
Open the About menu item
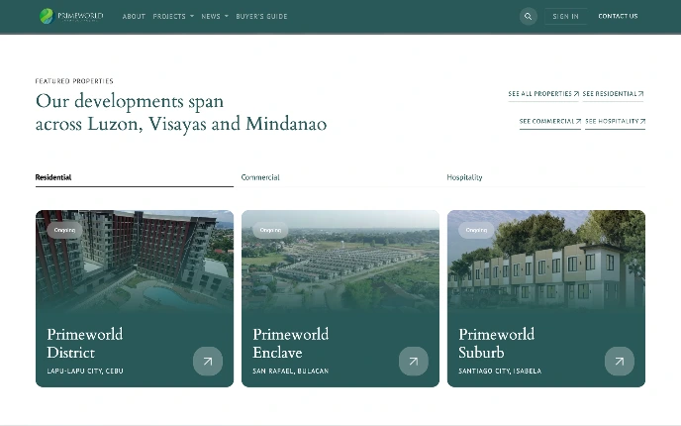click(134, 17)
